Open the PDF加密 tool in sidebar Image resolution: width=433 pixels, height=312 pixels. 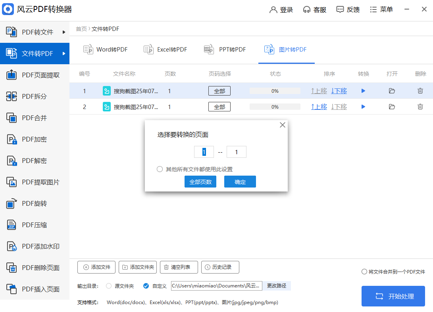34,140
